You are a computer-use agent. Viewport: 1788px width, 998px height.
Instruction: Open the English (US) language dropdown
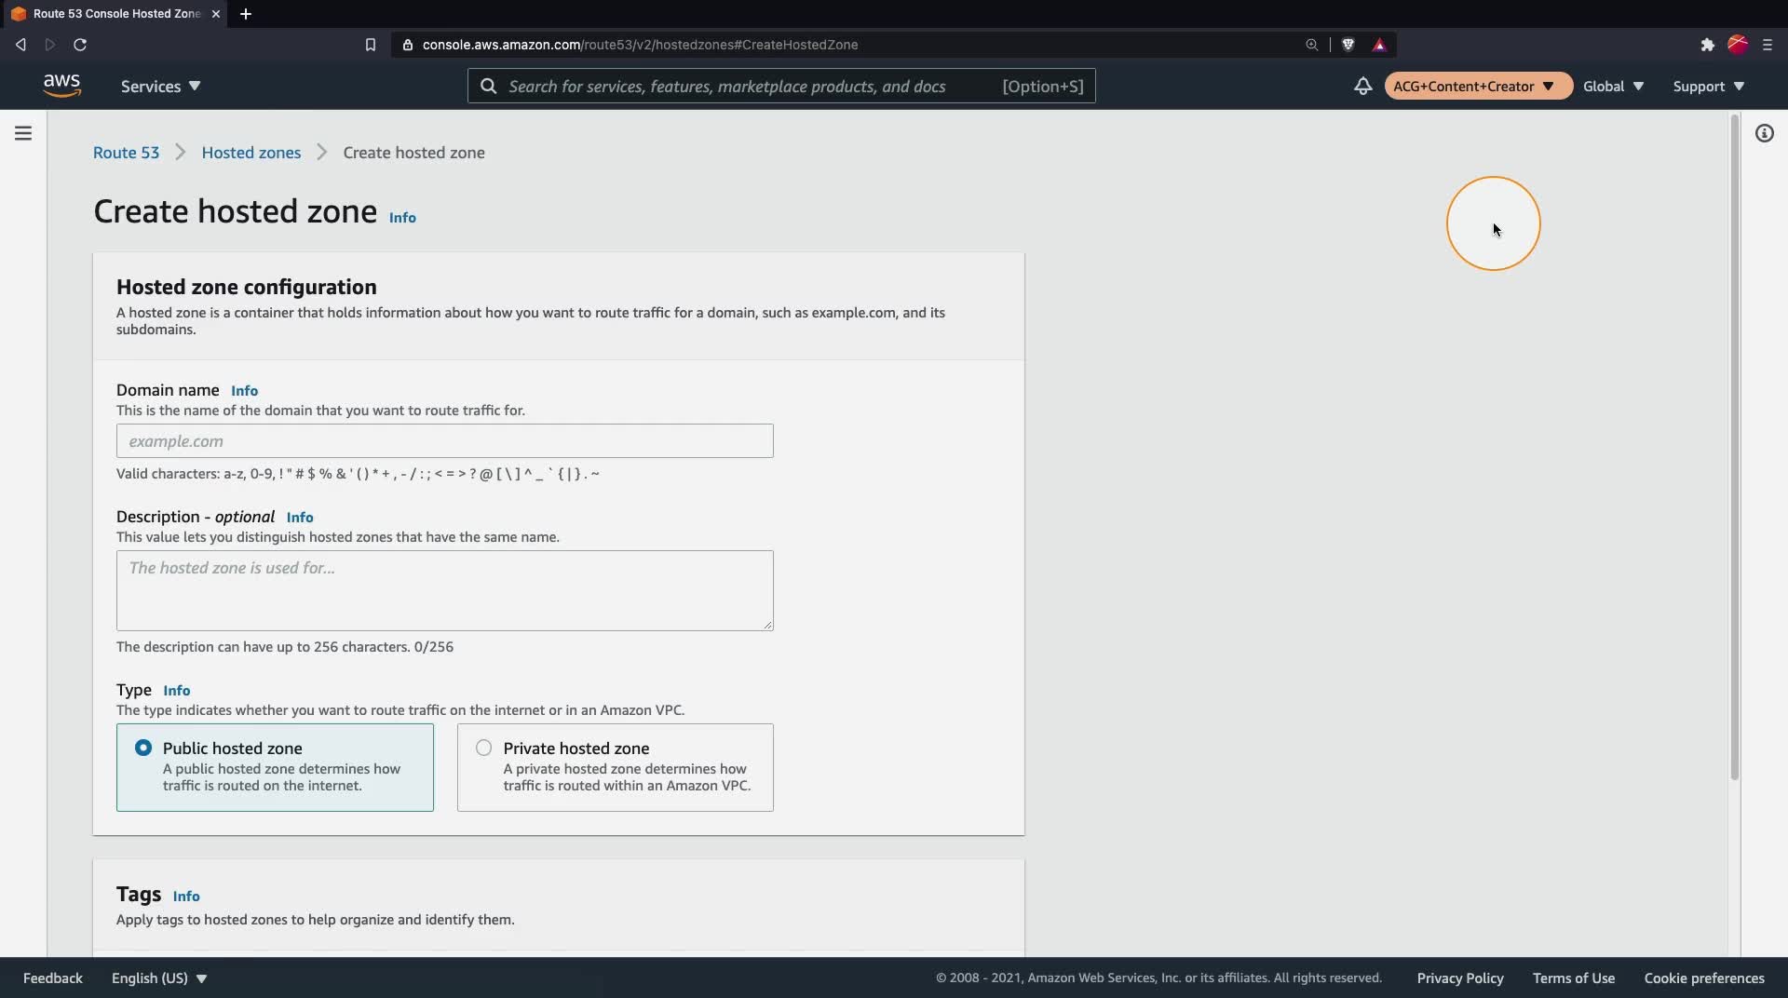[x=159, y=978]
